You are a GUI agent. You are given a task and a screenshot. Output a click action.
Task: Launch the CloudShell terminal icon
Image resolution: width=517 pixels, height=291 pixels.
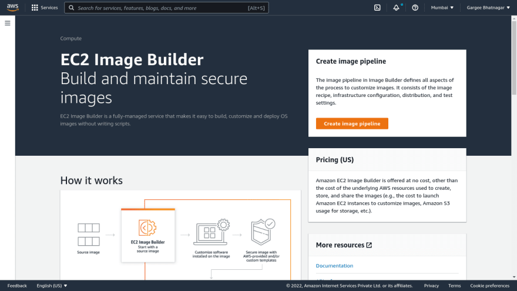pos(377,8)
